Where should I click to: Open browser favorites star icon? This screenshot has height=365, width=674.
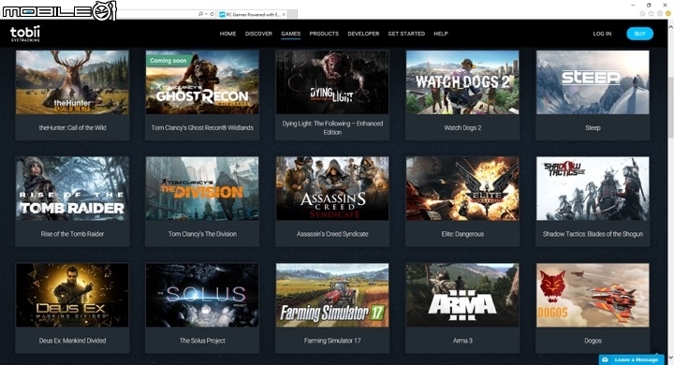click(x=652, y=14)
